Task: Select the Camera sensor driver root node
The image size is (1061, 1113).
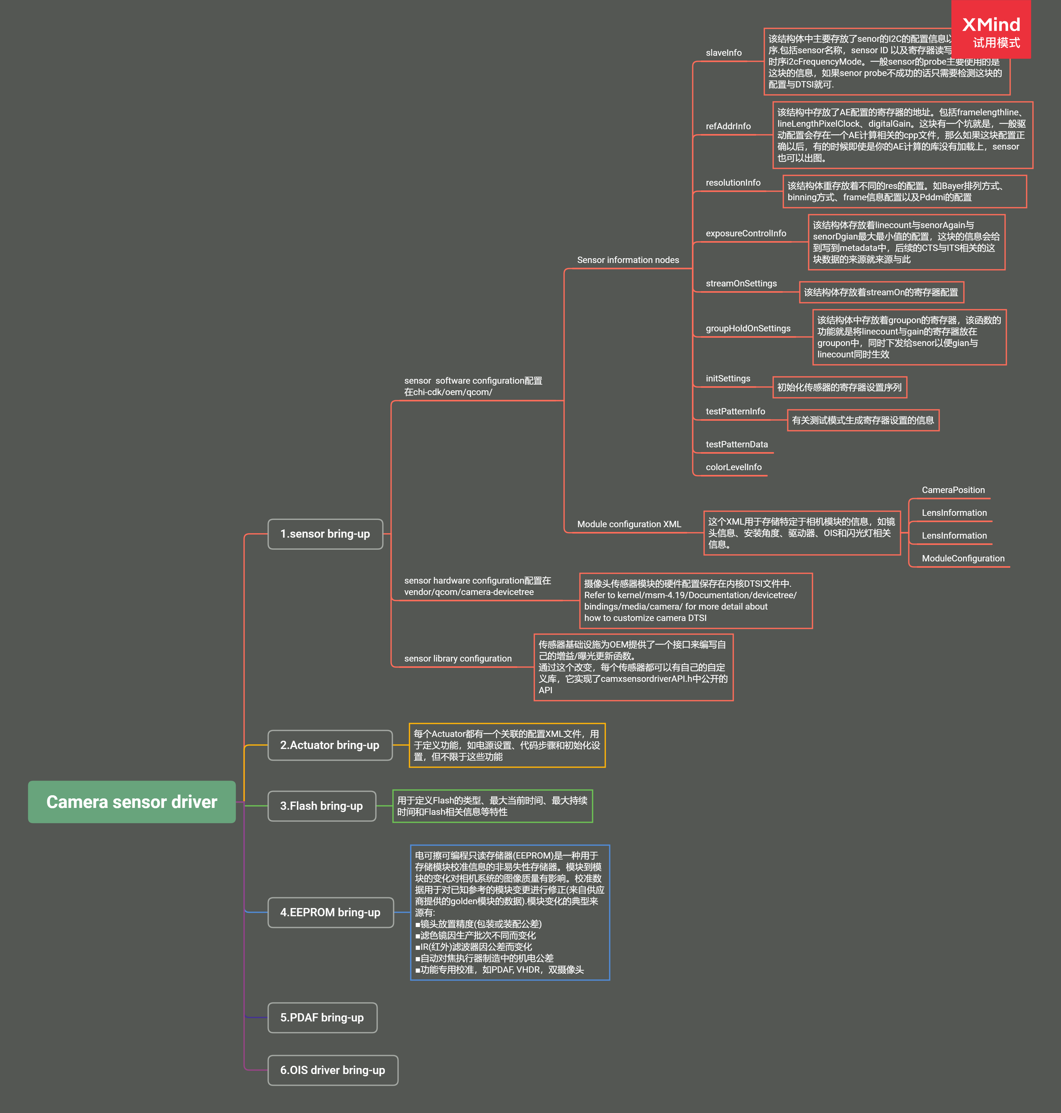Action: point(131,801)
